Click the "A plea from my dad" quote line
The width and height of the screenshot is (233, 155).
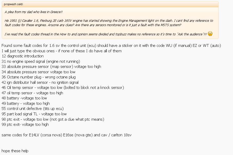click(33, 12)
